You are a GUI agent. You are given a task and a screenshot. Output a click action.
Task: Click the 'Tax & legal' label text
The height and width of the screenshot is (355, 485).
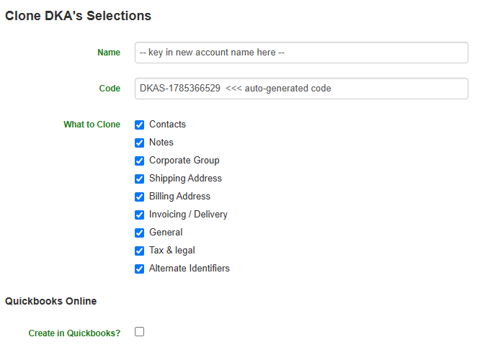coord(172,251)
